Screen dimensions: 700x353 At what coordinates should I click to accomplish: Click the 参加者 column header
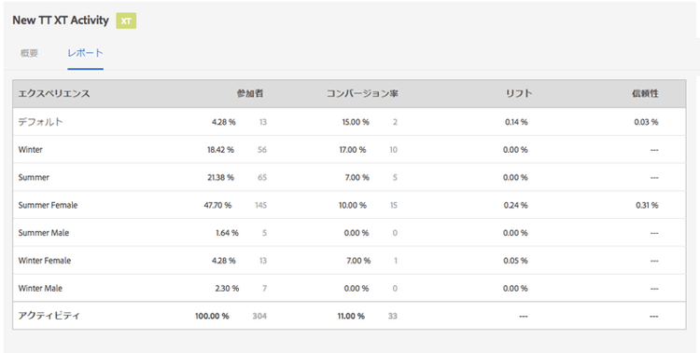tap(250, 93)
